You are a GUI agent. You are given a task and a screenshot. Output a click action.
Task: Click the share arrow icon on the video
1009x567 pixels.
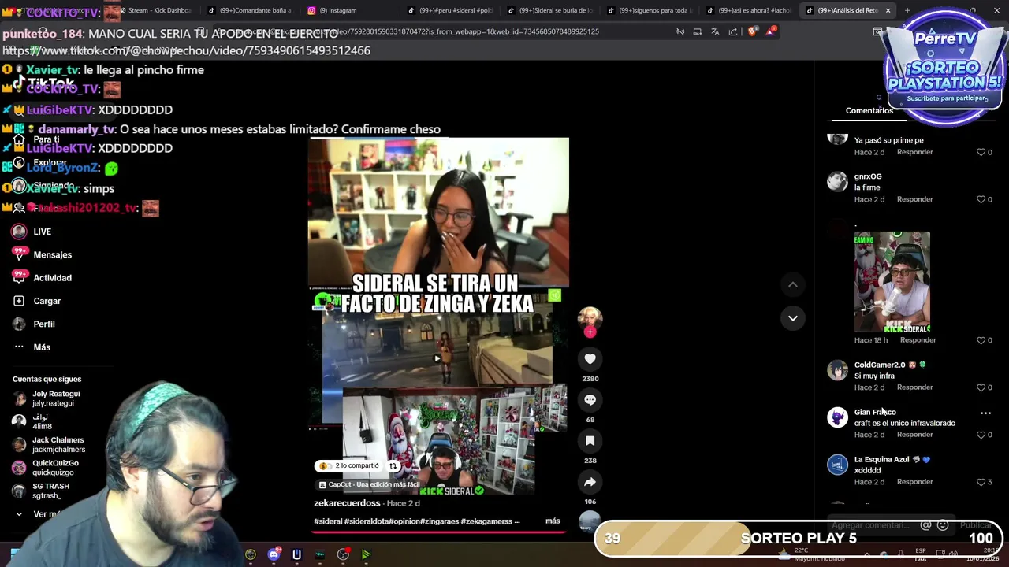click(x=590, y=482)
